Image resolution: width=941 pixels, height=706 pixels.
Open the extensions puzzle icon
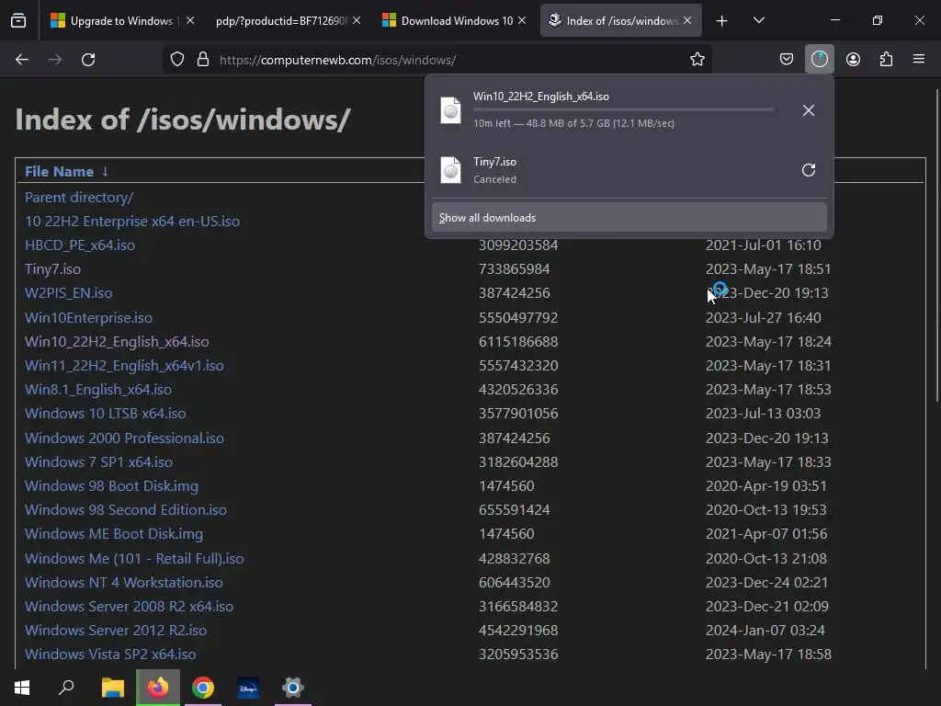tap(886, 60)
